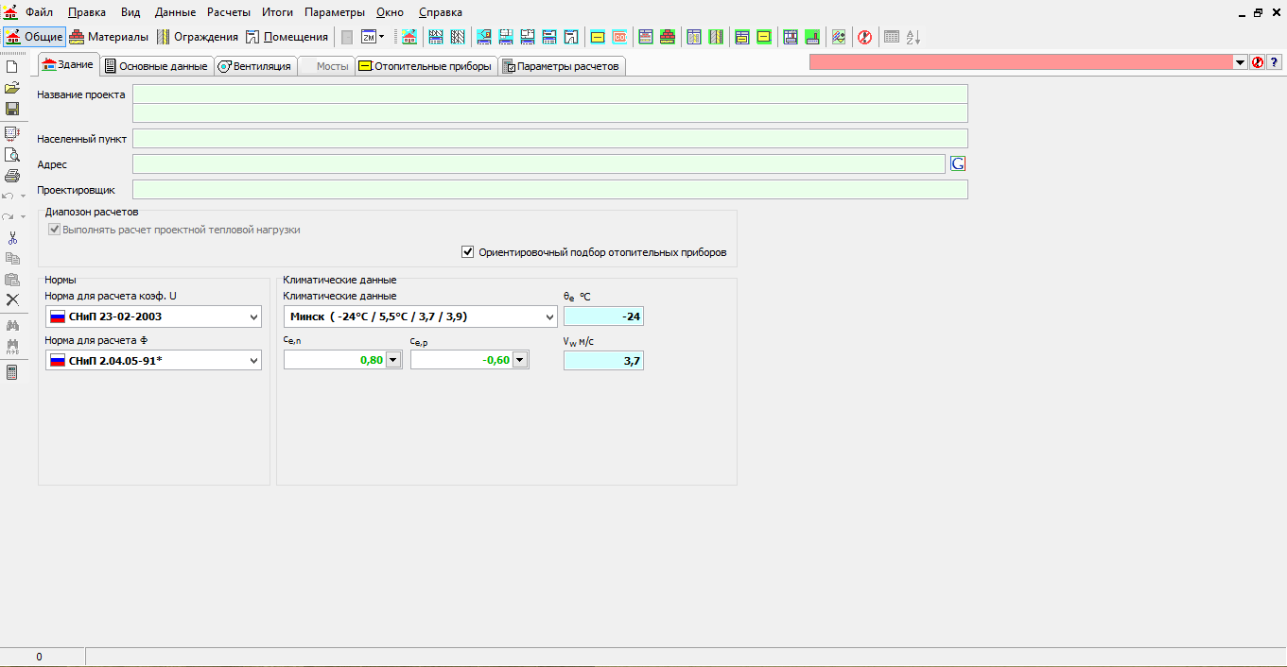The width and height of the screenshot is (1287, 667).
Task: Select the Ограждения toolbar button
Action: [x=198, y=37]
